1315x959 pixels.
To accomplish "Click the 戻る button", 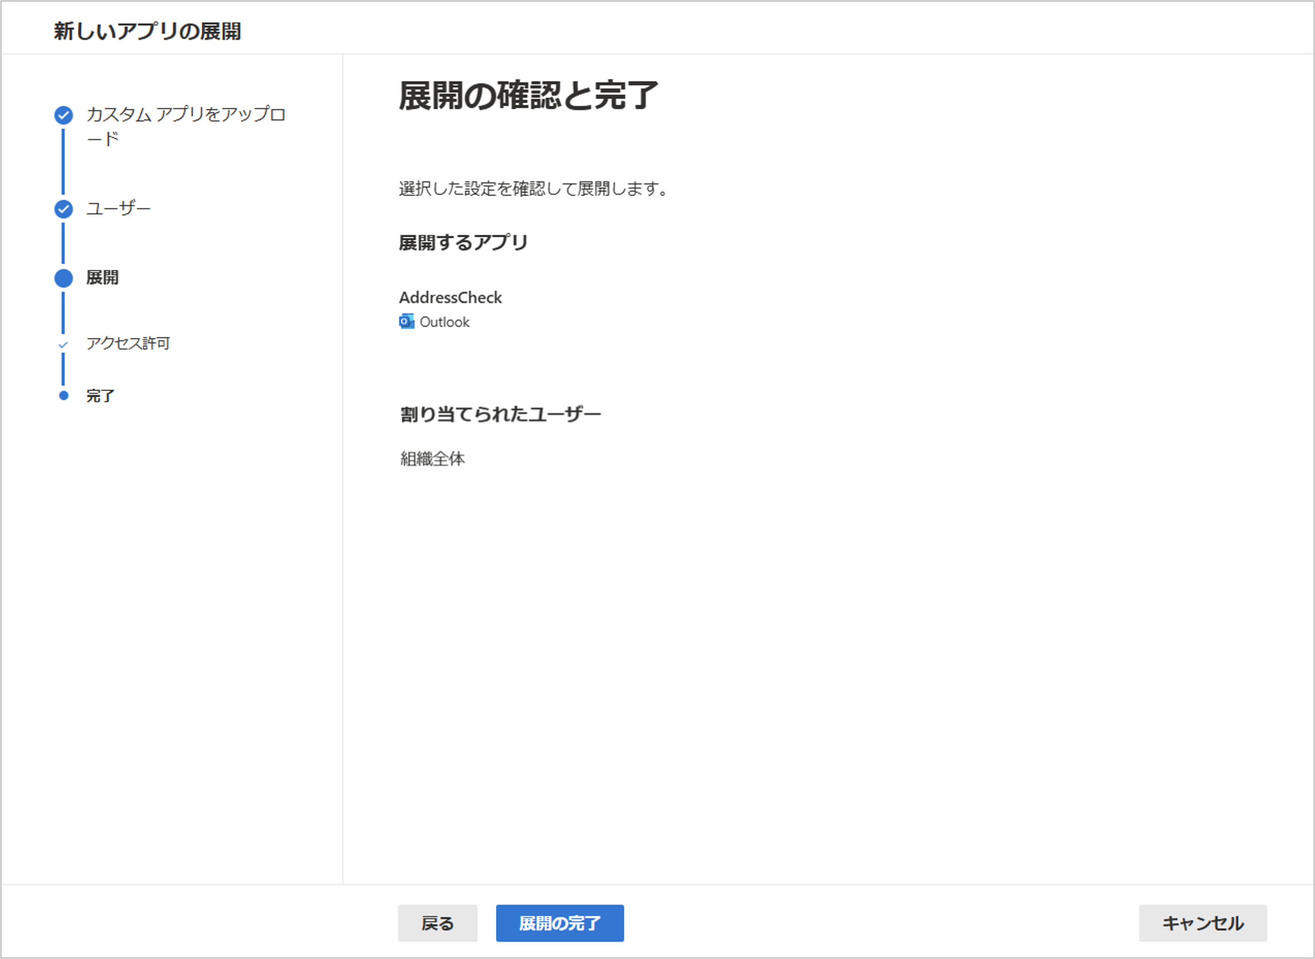I will point(438,923).
